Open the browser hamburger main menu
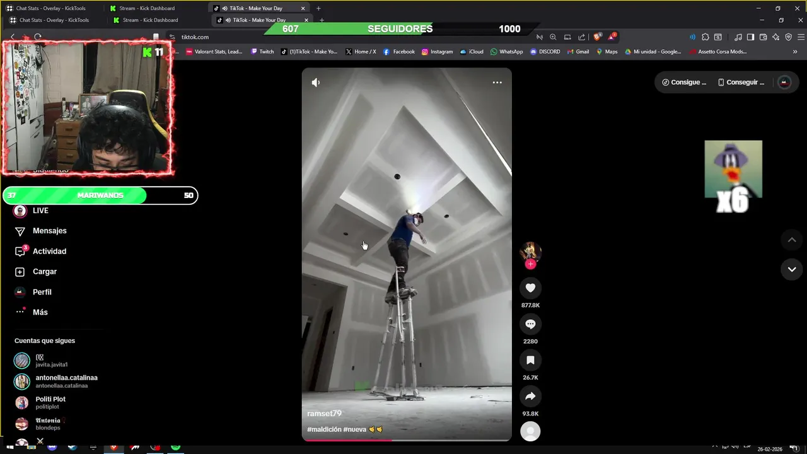Screen dimensions: 807x454 [800, 37]
